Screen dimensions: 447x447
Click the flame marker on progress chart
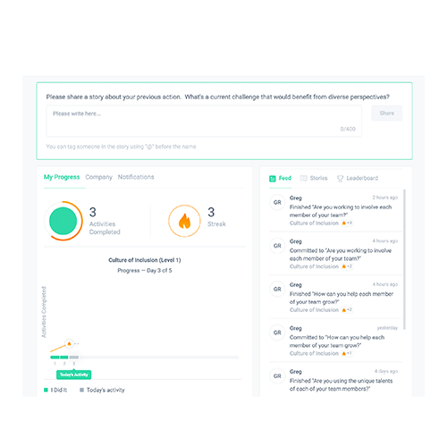[x=69, y=343]
